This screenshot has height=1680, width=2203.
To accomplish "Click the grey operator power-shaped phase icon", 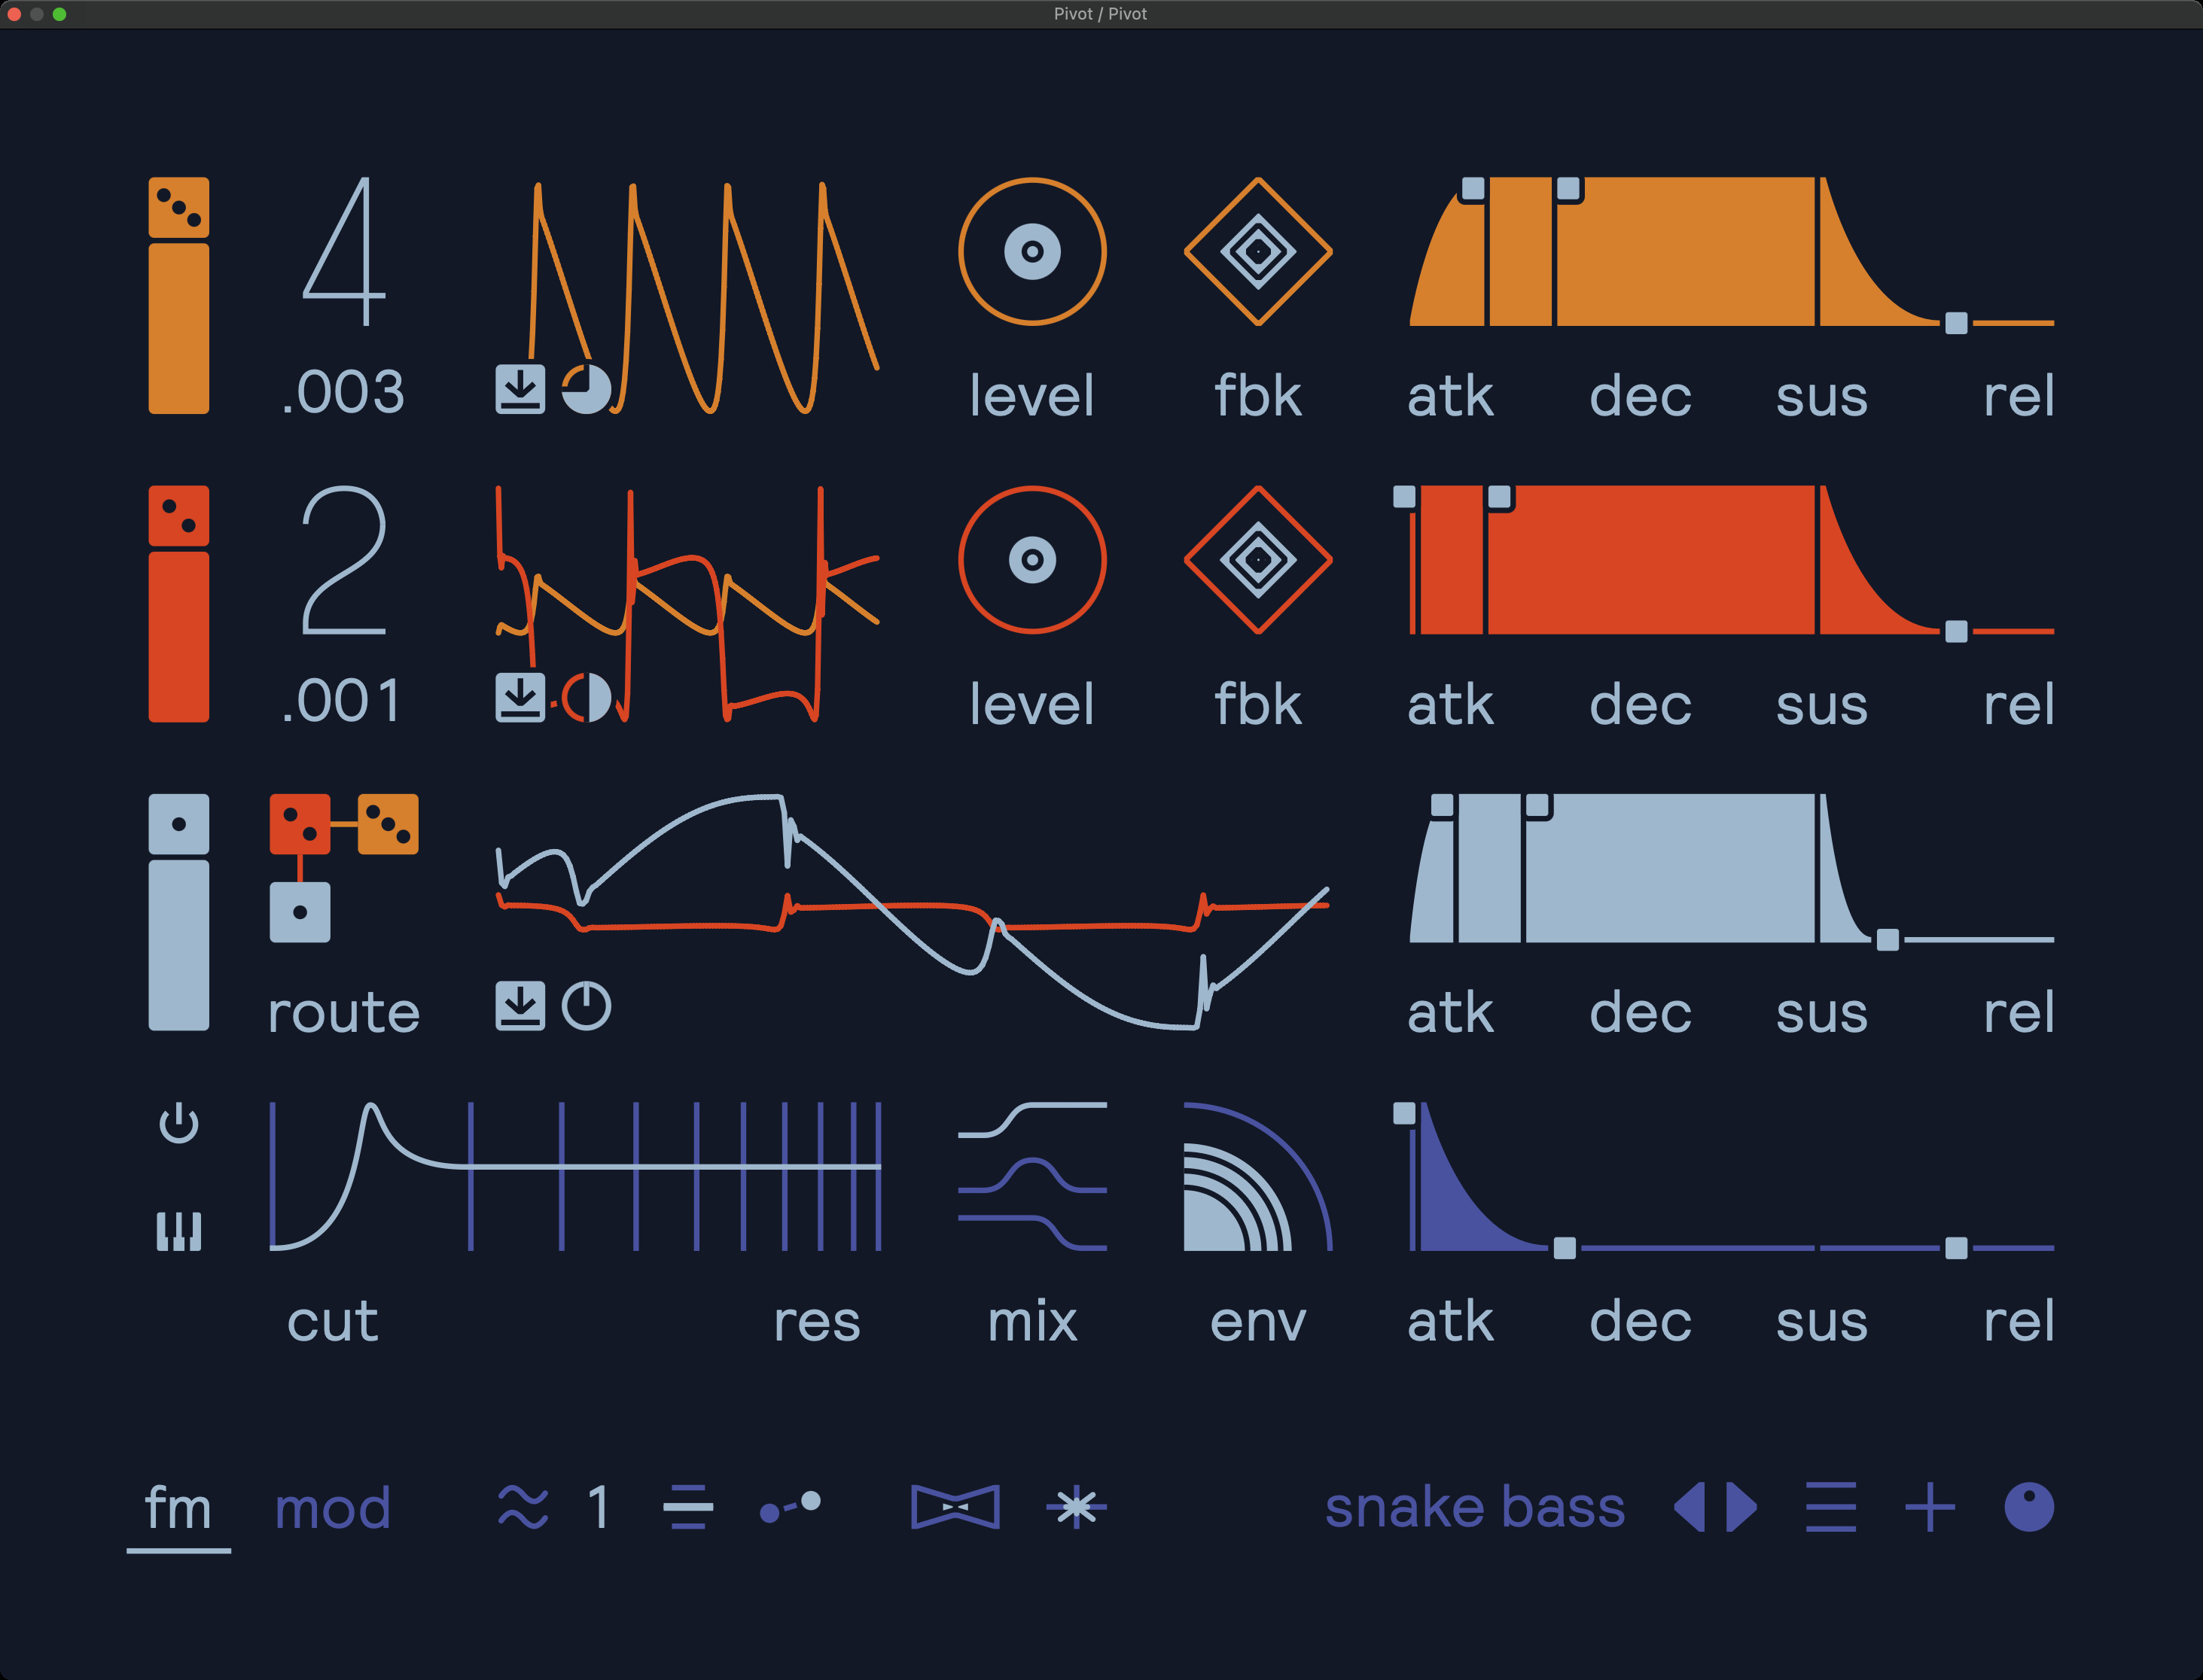I will pyautogui.click(x=586, y=1005).
